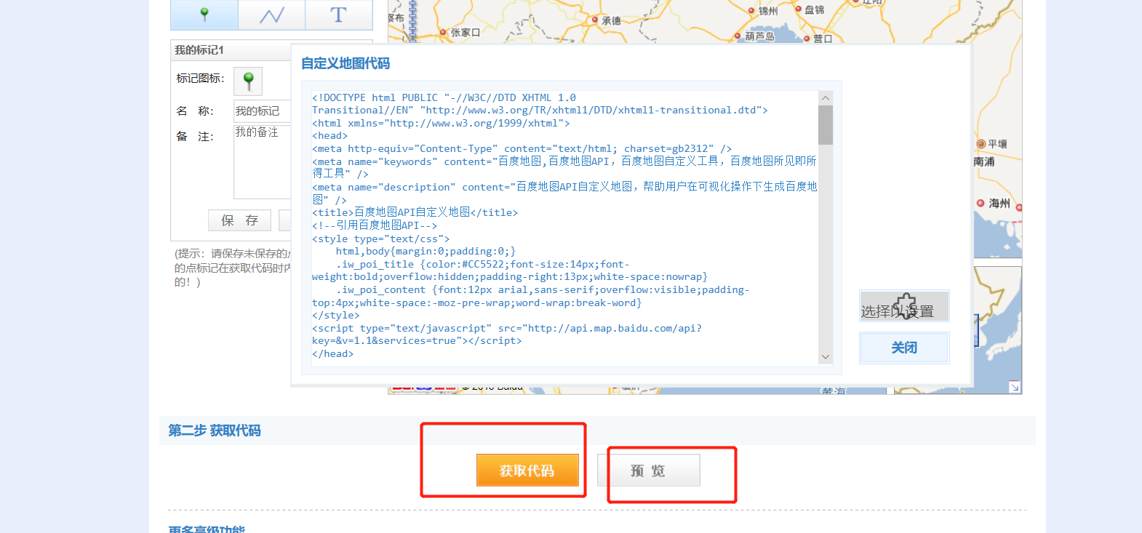Screen dimensions: 1142x533
Task: Click the 标记图标 label
Action: click(200, 78)
